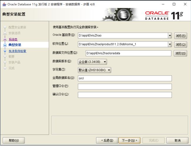Close the Oracle installer window
191x146 pixels.
pyautogui.click(x=185, y=4)
